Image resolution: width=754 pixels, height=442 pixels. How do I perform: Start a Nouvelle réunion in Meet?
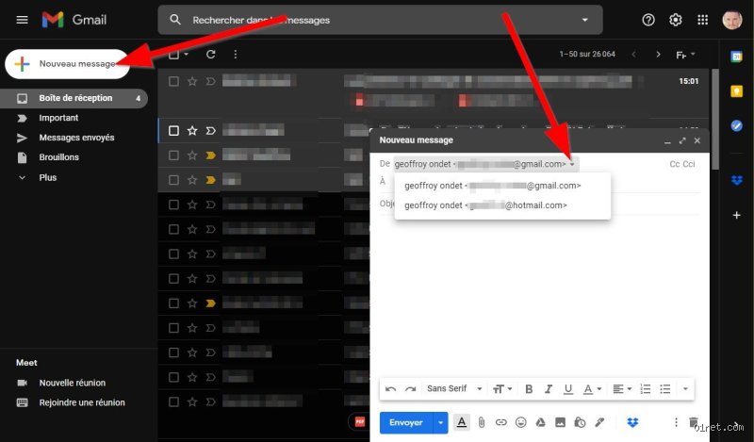point(73,383)
